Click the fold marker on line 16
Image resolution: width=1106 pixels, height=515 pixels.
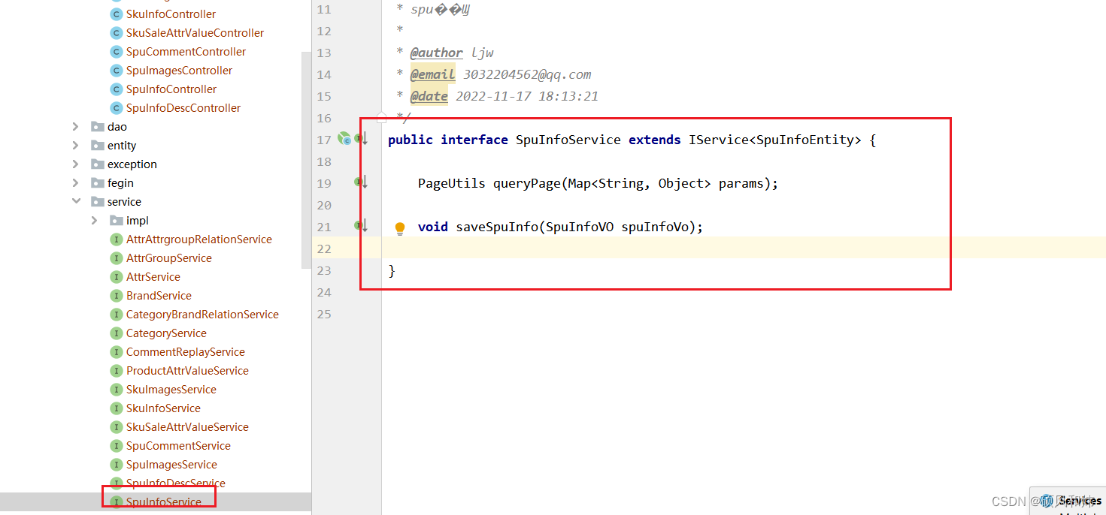(382, 117)
